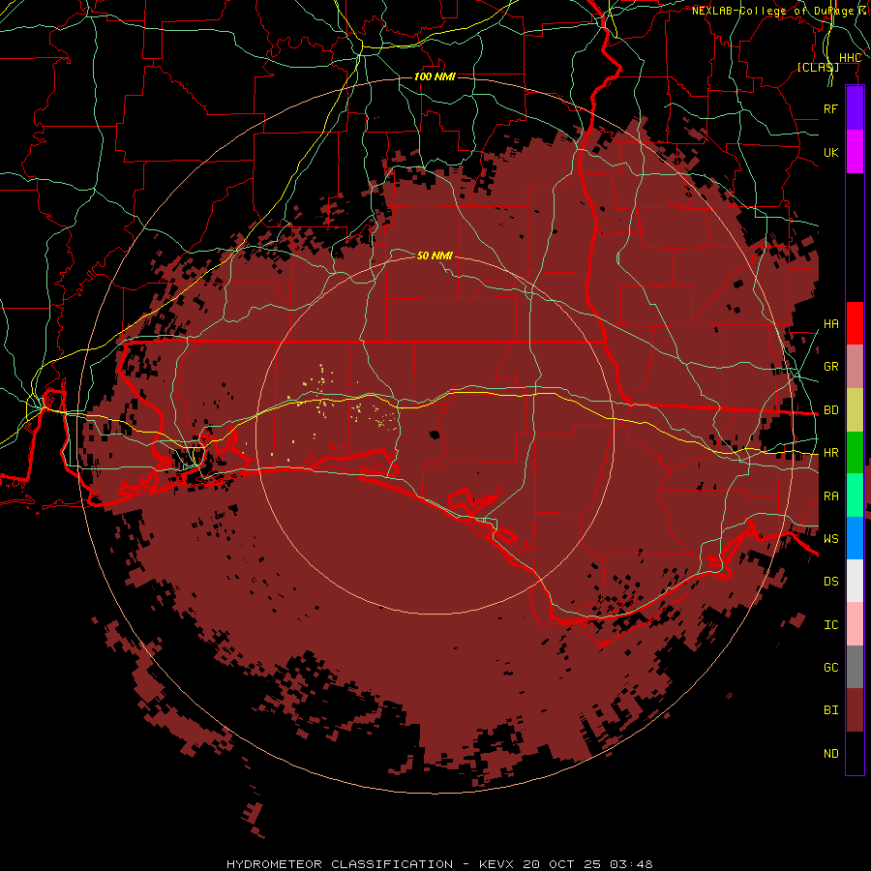Click the '03:48' timestamp
The width and height of the screenshot is (871, 871).
point(630,864)
